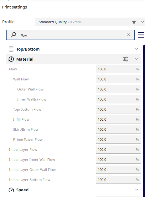Edit the Infill Flow value
This screenshot has width=145, height=197.
(118, 119)
